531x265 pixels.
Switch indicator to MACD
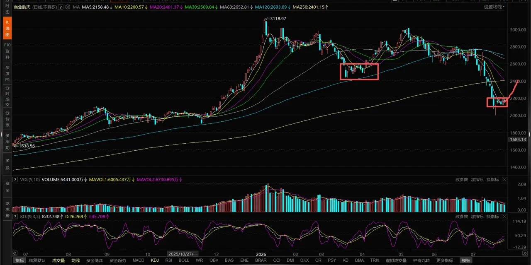coord(139,260)
